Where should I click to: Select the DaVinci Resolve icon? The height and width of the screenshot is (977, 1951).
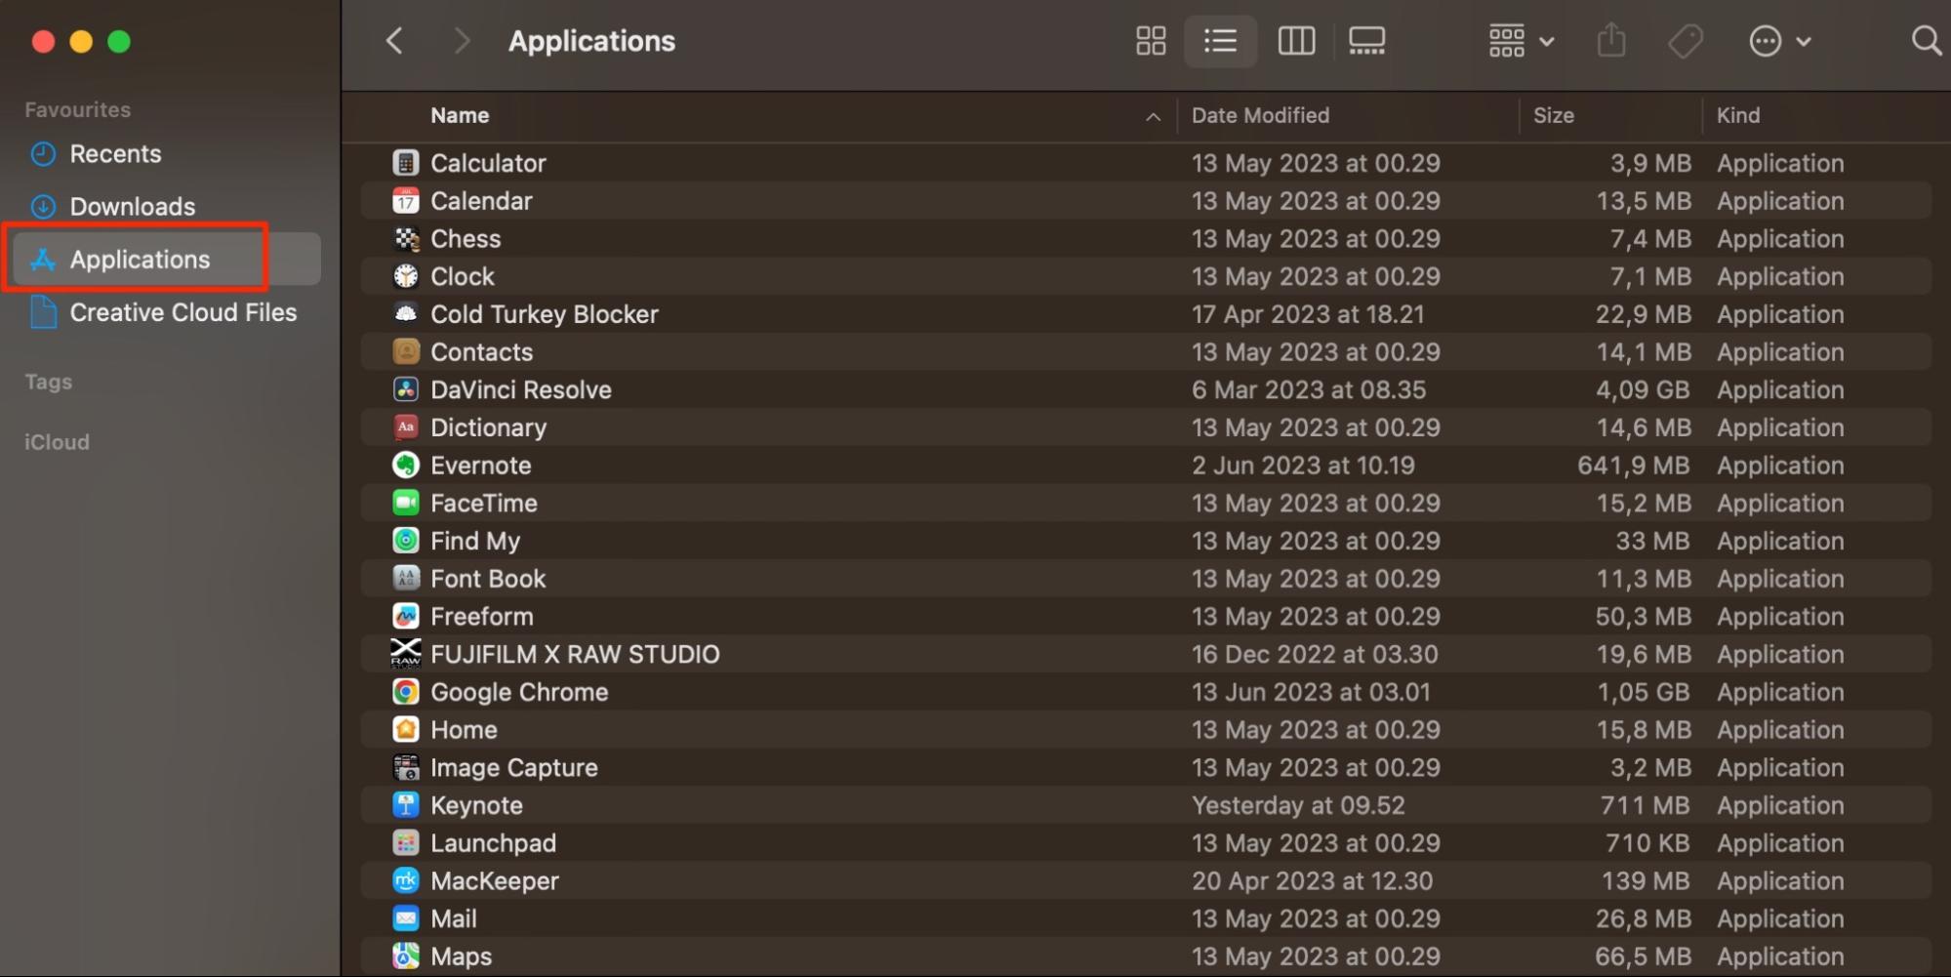(406, 389)
